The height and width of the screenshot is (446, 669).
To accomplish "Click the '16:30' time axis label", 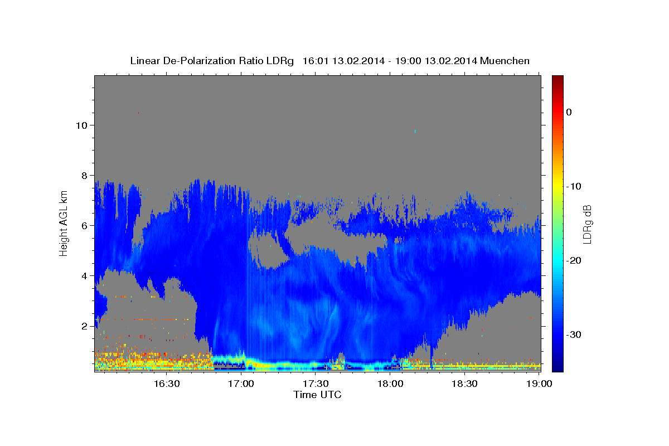I will [167, 384].
